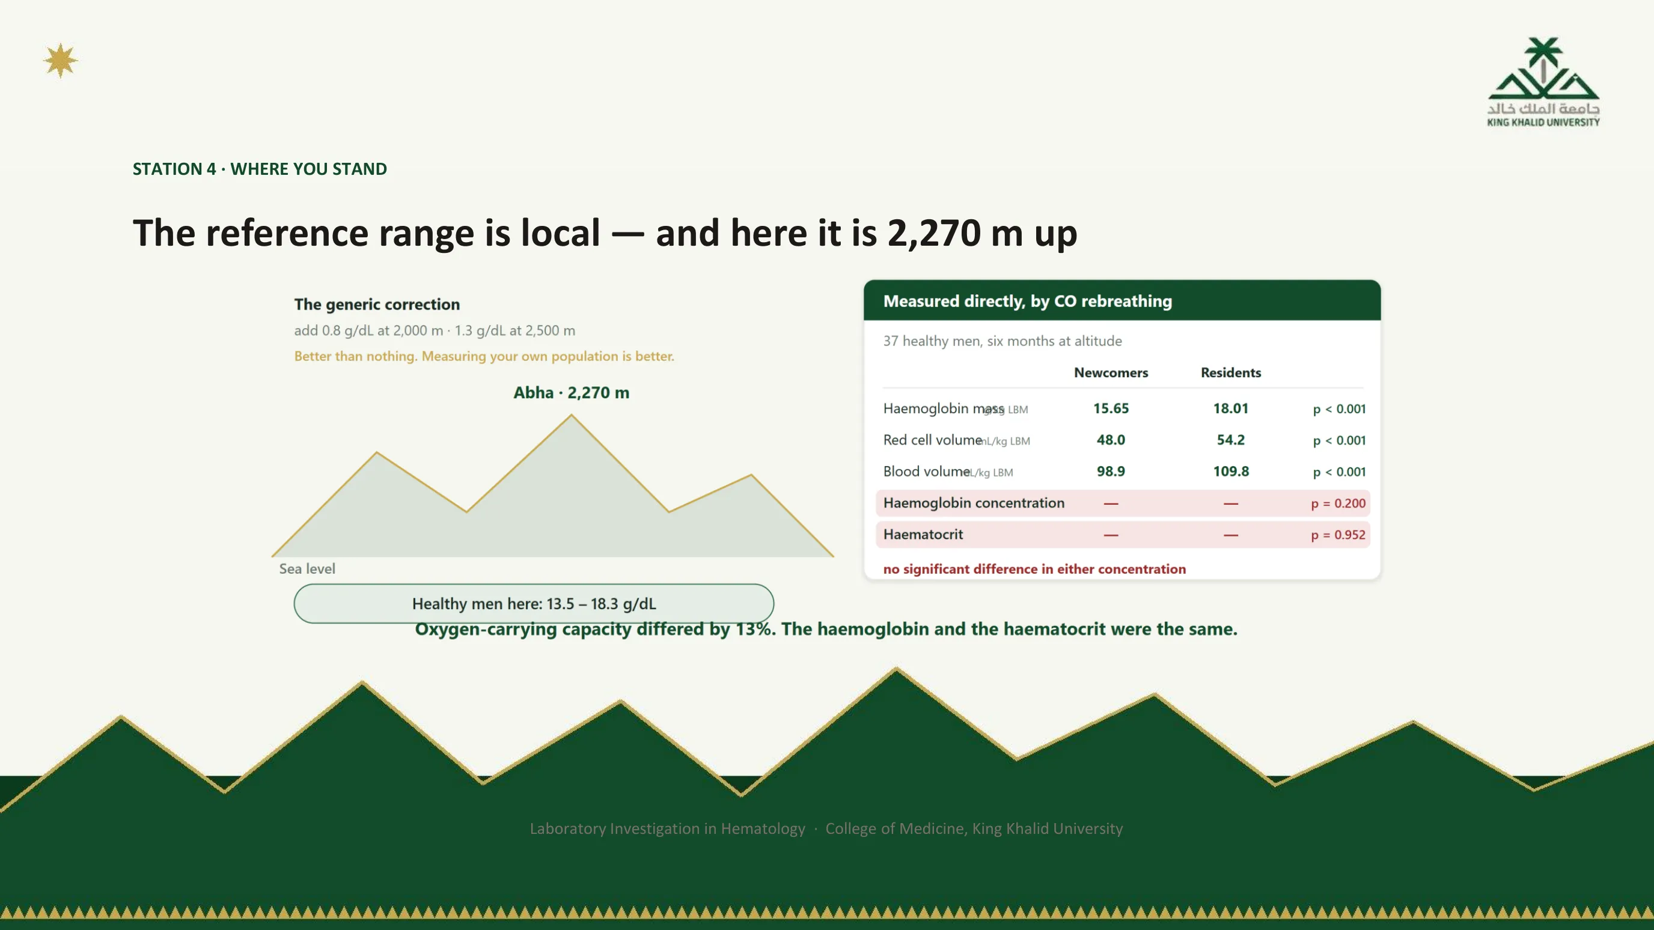
Task: Click the 'Sea level' label
Action: pyautogui.click(x=307, y=569)
